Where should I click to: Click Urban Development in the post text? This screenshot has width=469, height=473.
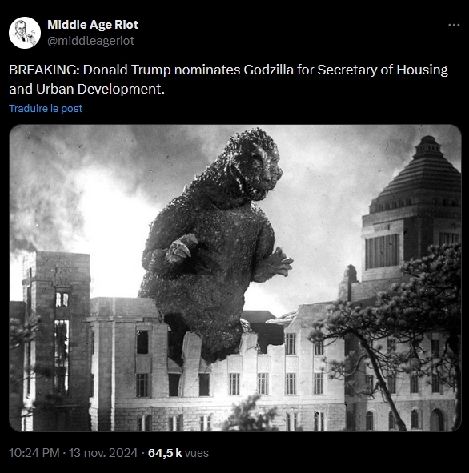98,90
